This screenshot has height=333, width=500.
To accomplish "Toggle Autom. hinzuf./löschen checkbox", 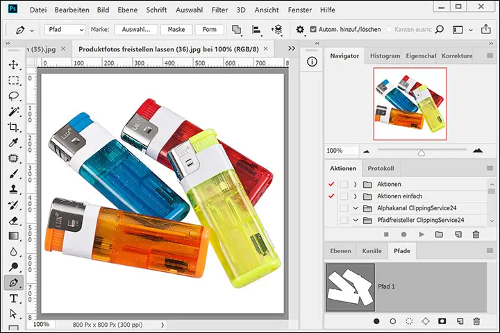I will click(x=314, y=30).
